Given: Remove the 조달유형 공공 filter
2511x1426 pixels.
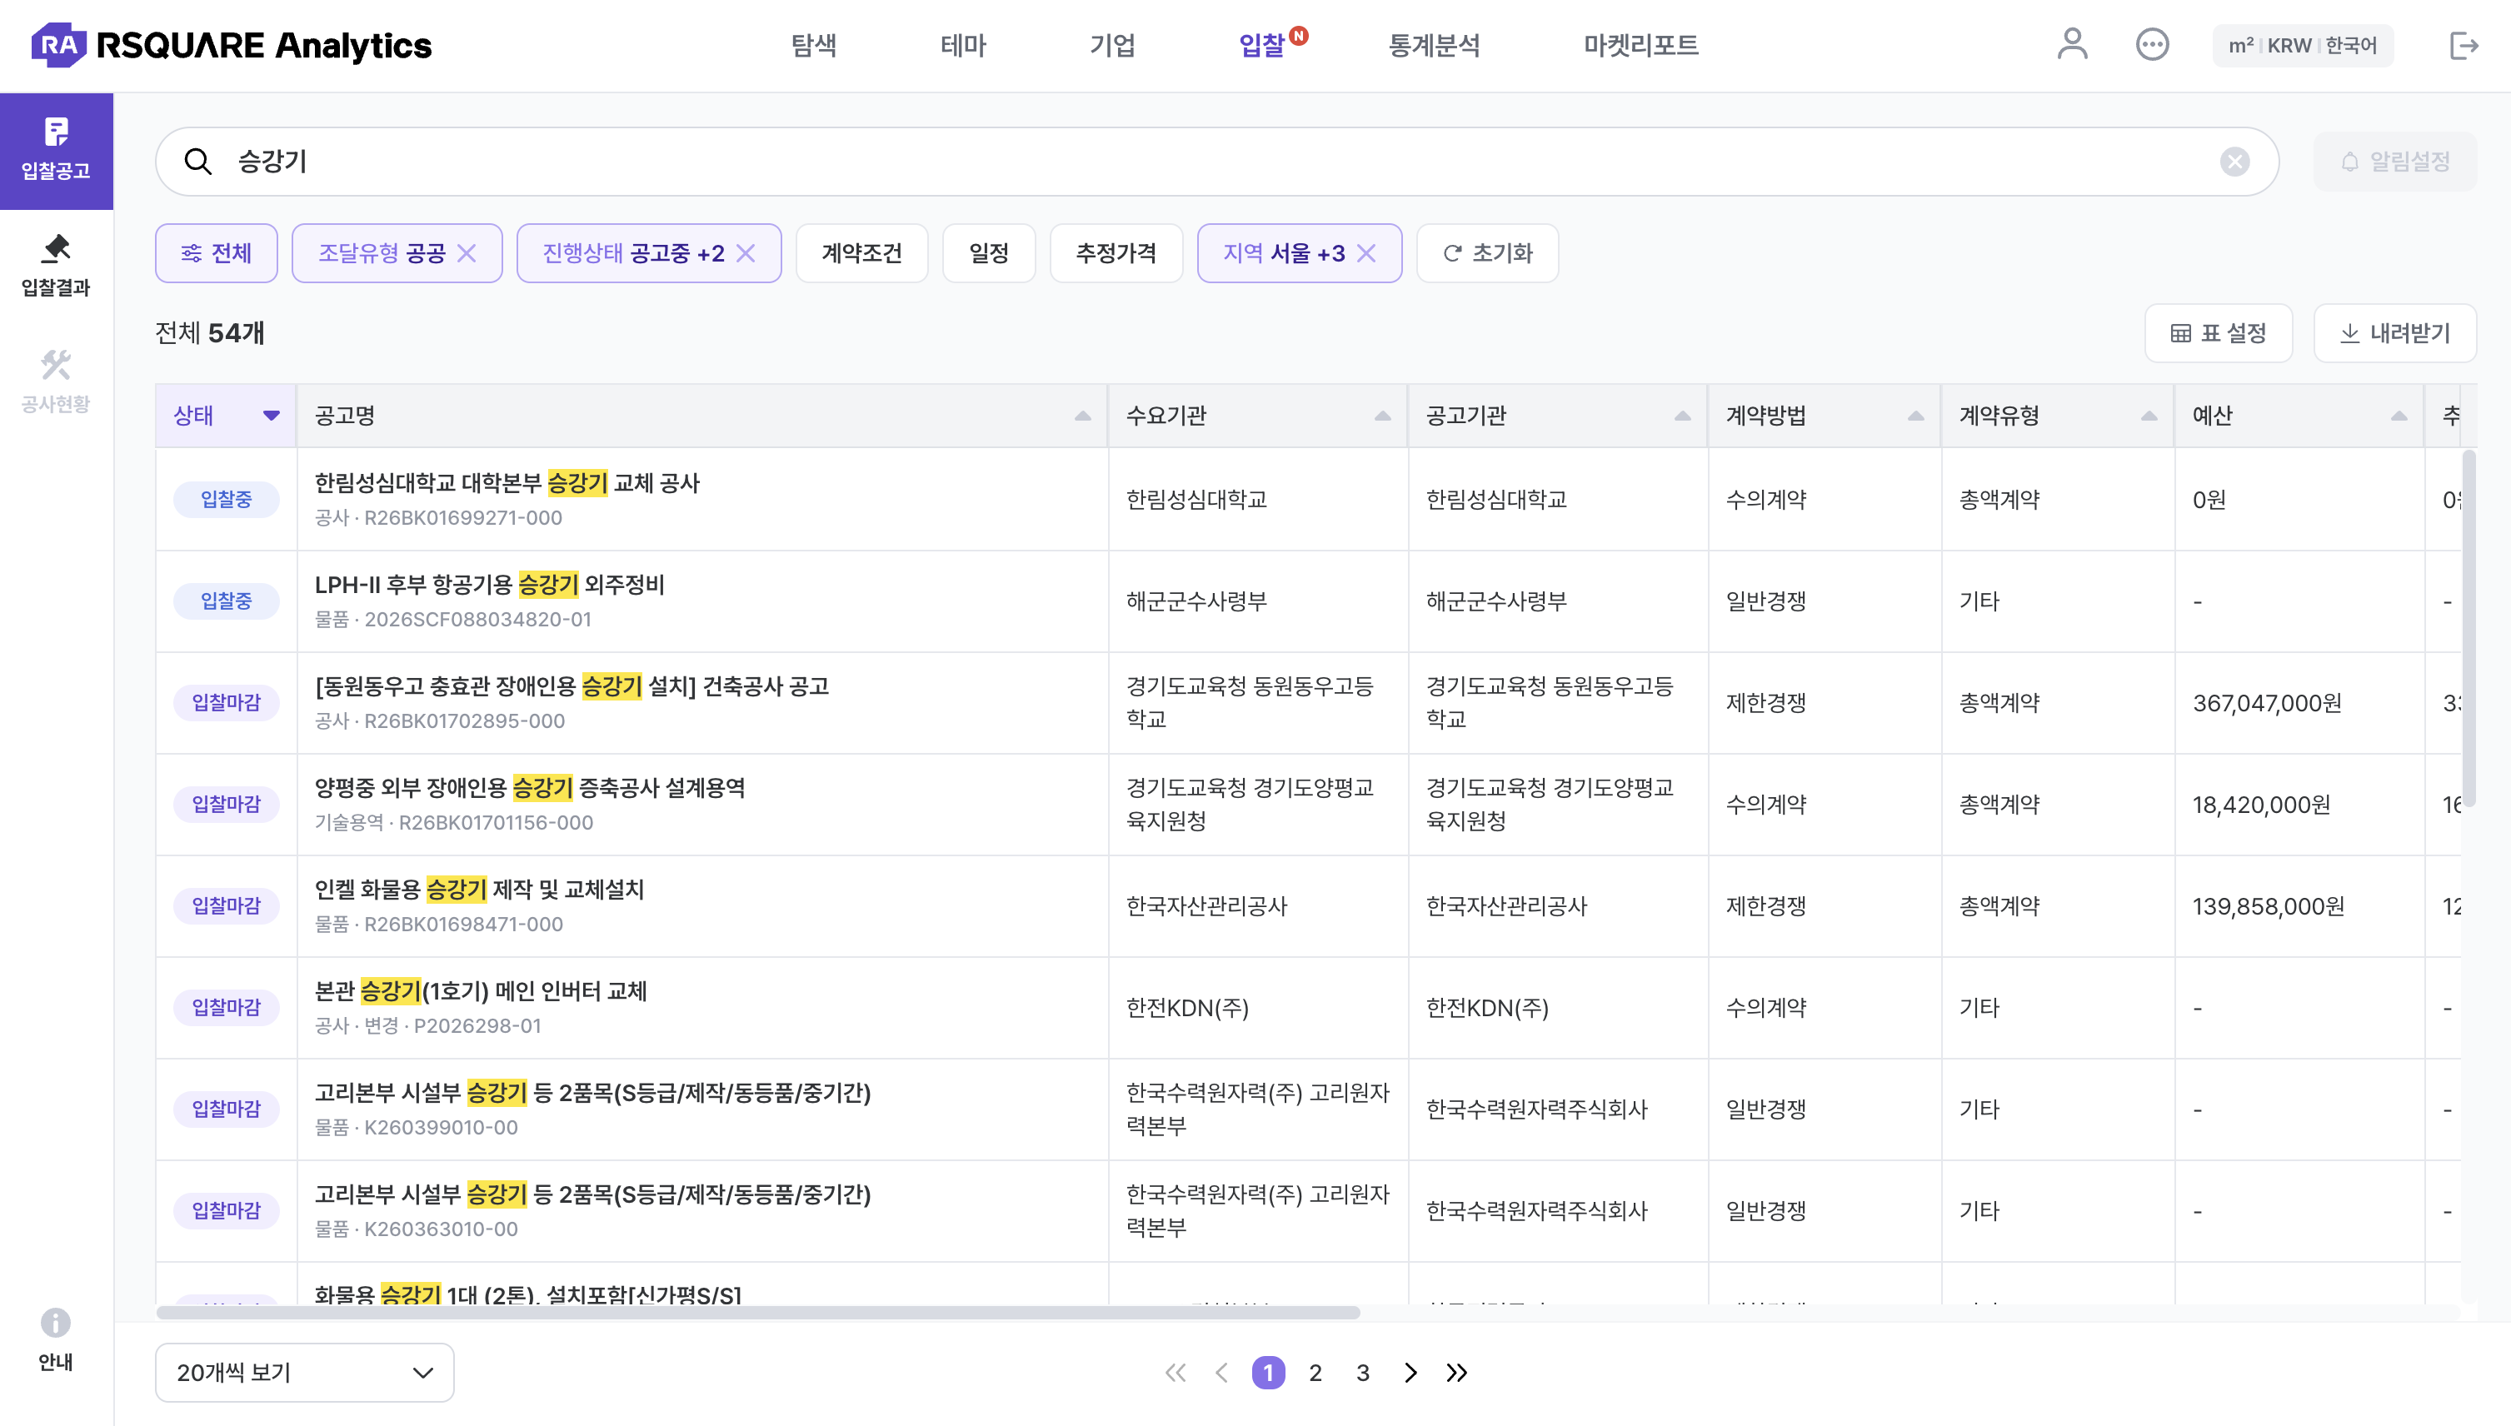Looking at the screenshot, I should tap(467, 254).
